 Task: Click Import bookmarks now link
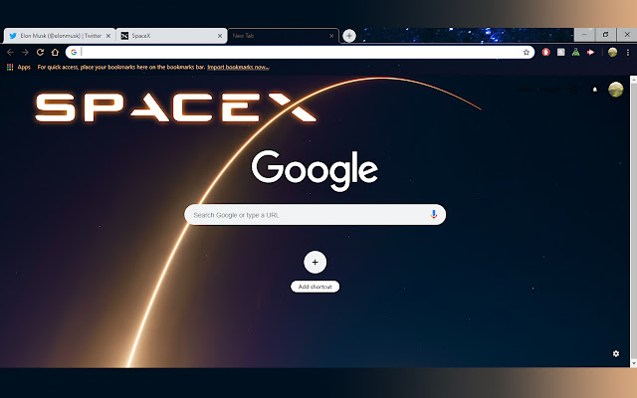coord(238,67)
